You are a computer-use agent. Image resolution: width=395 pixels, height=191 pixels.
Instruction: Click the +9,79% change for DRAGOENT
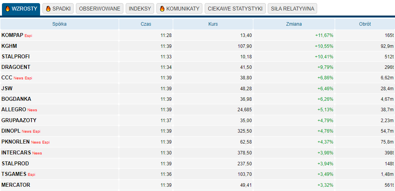click(x=325, y=67)
